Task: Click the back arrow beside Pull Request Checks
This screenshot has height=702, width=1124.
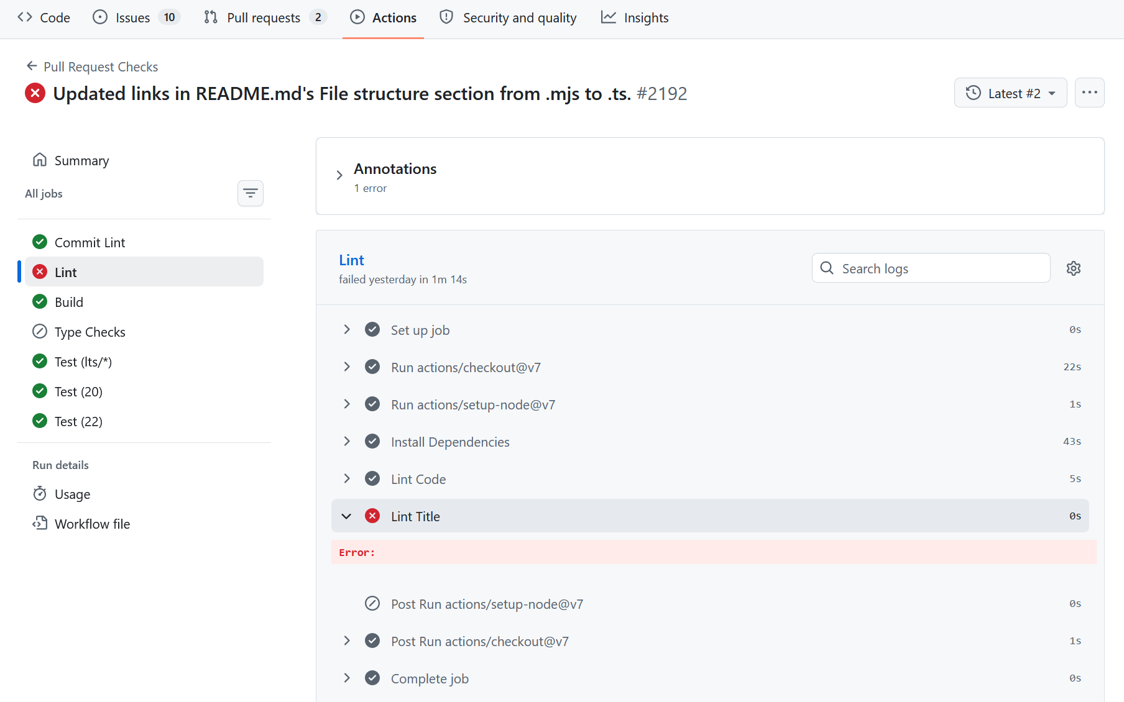Action: [x=32, y=66]
